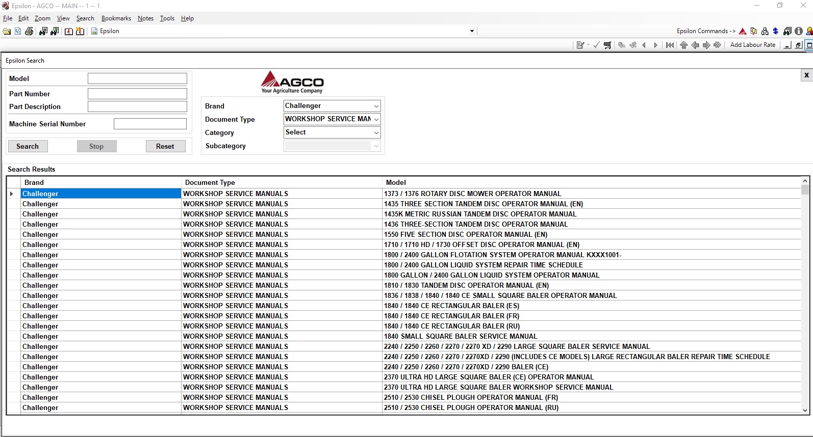
Task: Click Add Labour Rate in toolbar
Action: tap(753, 45)
